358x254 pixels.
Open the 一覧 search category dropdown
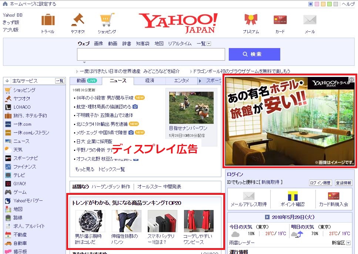point(209,44)
